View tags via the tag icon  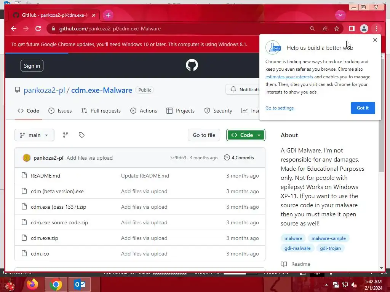coord(82,135)
